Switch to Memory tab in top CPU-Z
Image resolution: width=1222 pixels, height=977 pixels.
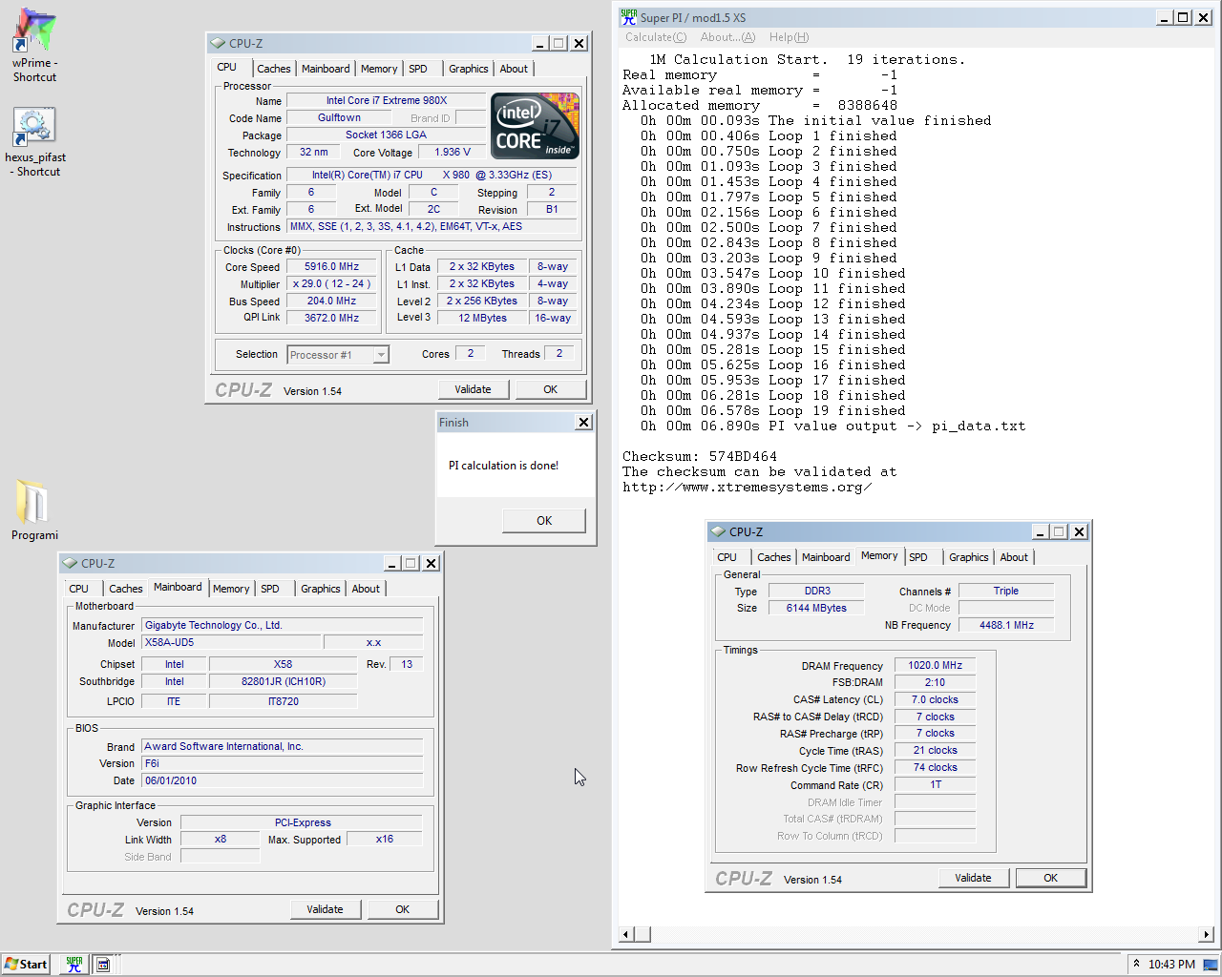tap(379, 69)
